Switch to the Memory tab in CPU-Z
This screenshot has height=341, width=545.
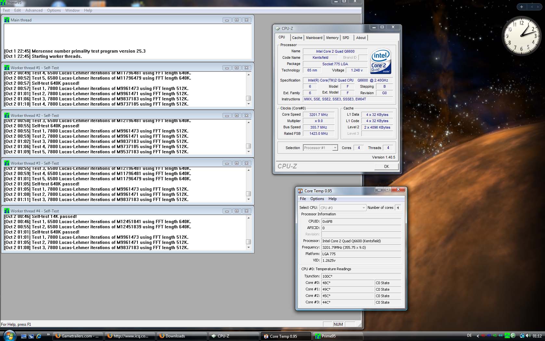point(332,38)
